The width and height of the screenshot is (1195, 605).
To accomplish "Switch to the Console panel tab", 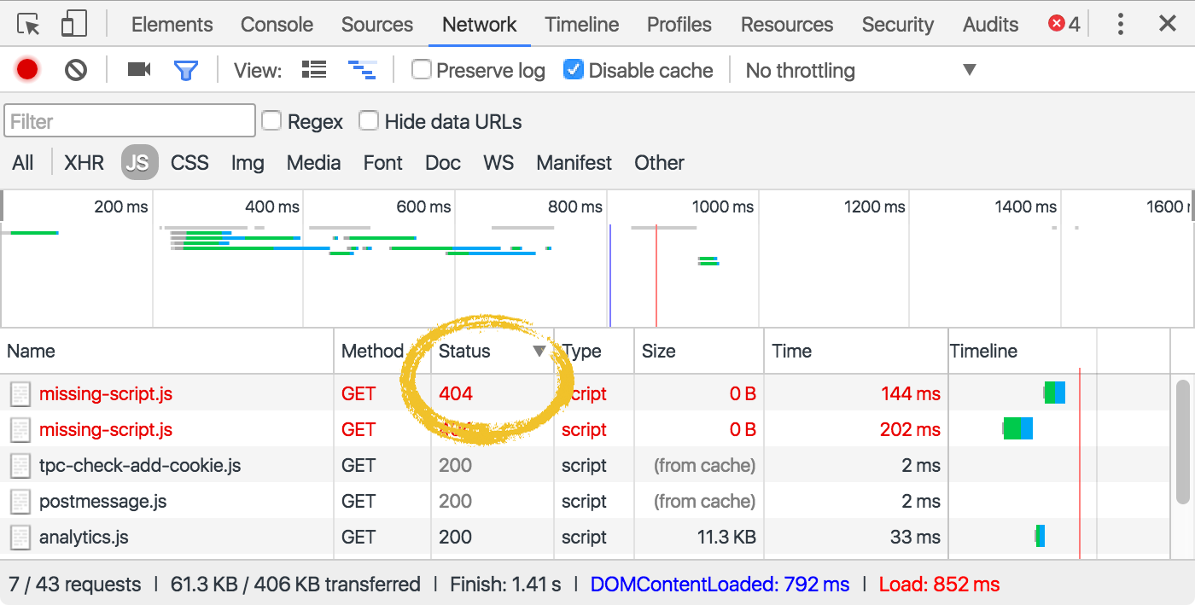I will pyautogui.click(x=277, y=24).
